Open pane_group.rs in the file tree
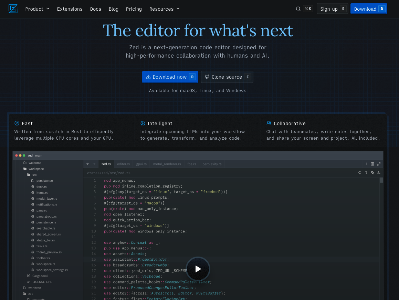Screen dimensions: 399x300 (x=46, y=217)
